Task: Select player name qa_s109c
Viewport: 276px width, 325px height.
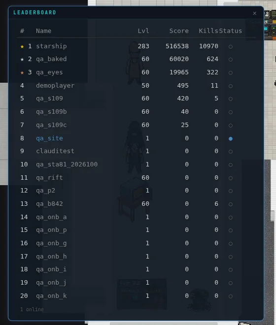Action: pos(51,125)
